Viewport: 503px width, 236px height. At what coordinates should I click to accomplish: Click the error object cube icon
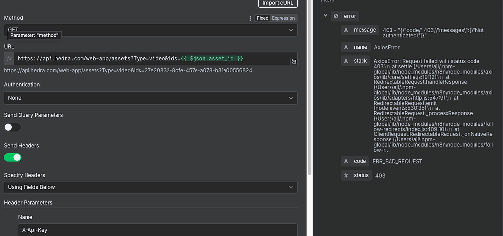[336, 16]
